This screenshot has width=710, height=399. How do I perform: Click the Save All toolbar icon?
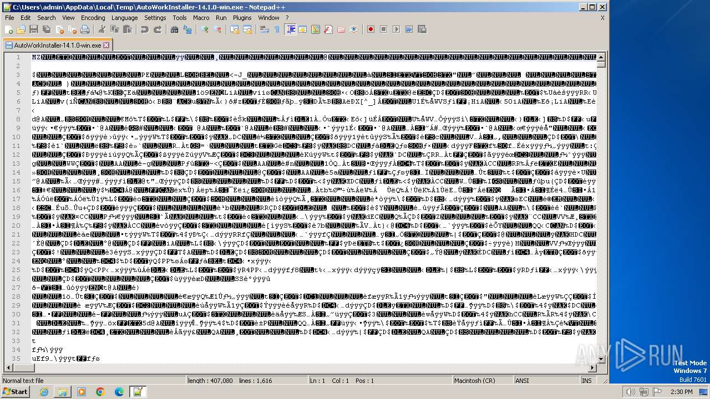[45, 29]
